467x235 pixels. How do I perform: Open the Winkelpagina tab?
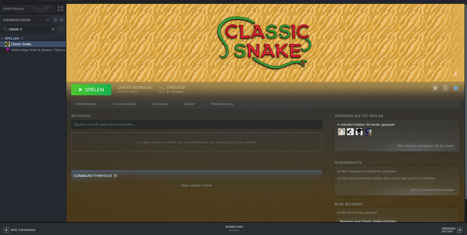[x=86, y=104]
